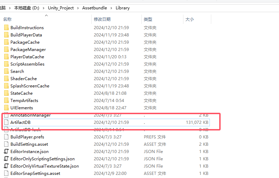Select the EditorSnapSettings.asset file row

[35, 173]
